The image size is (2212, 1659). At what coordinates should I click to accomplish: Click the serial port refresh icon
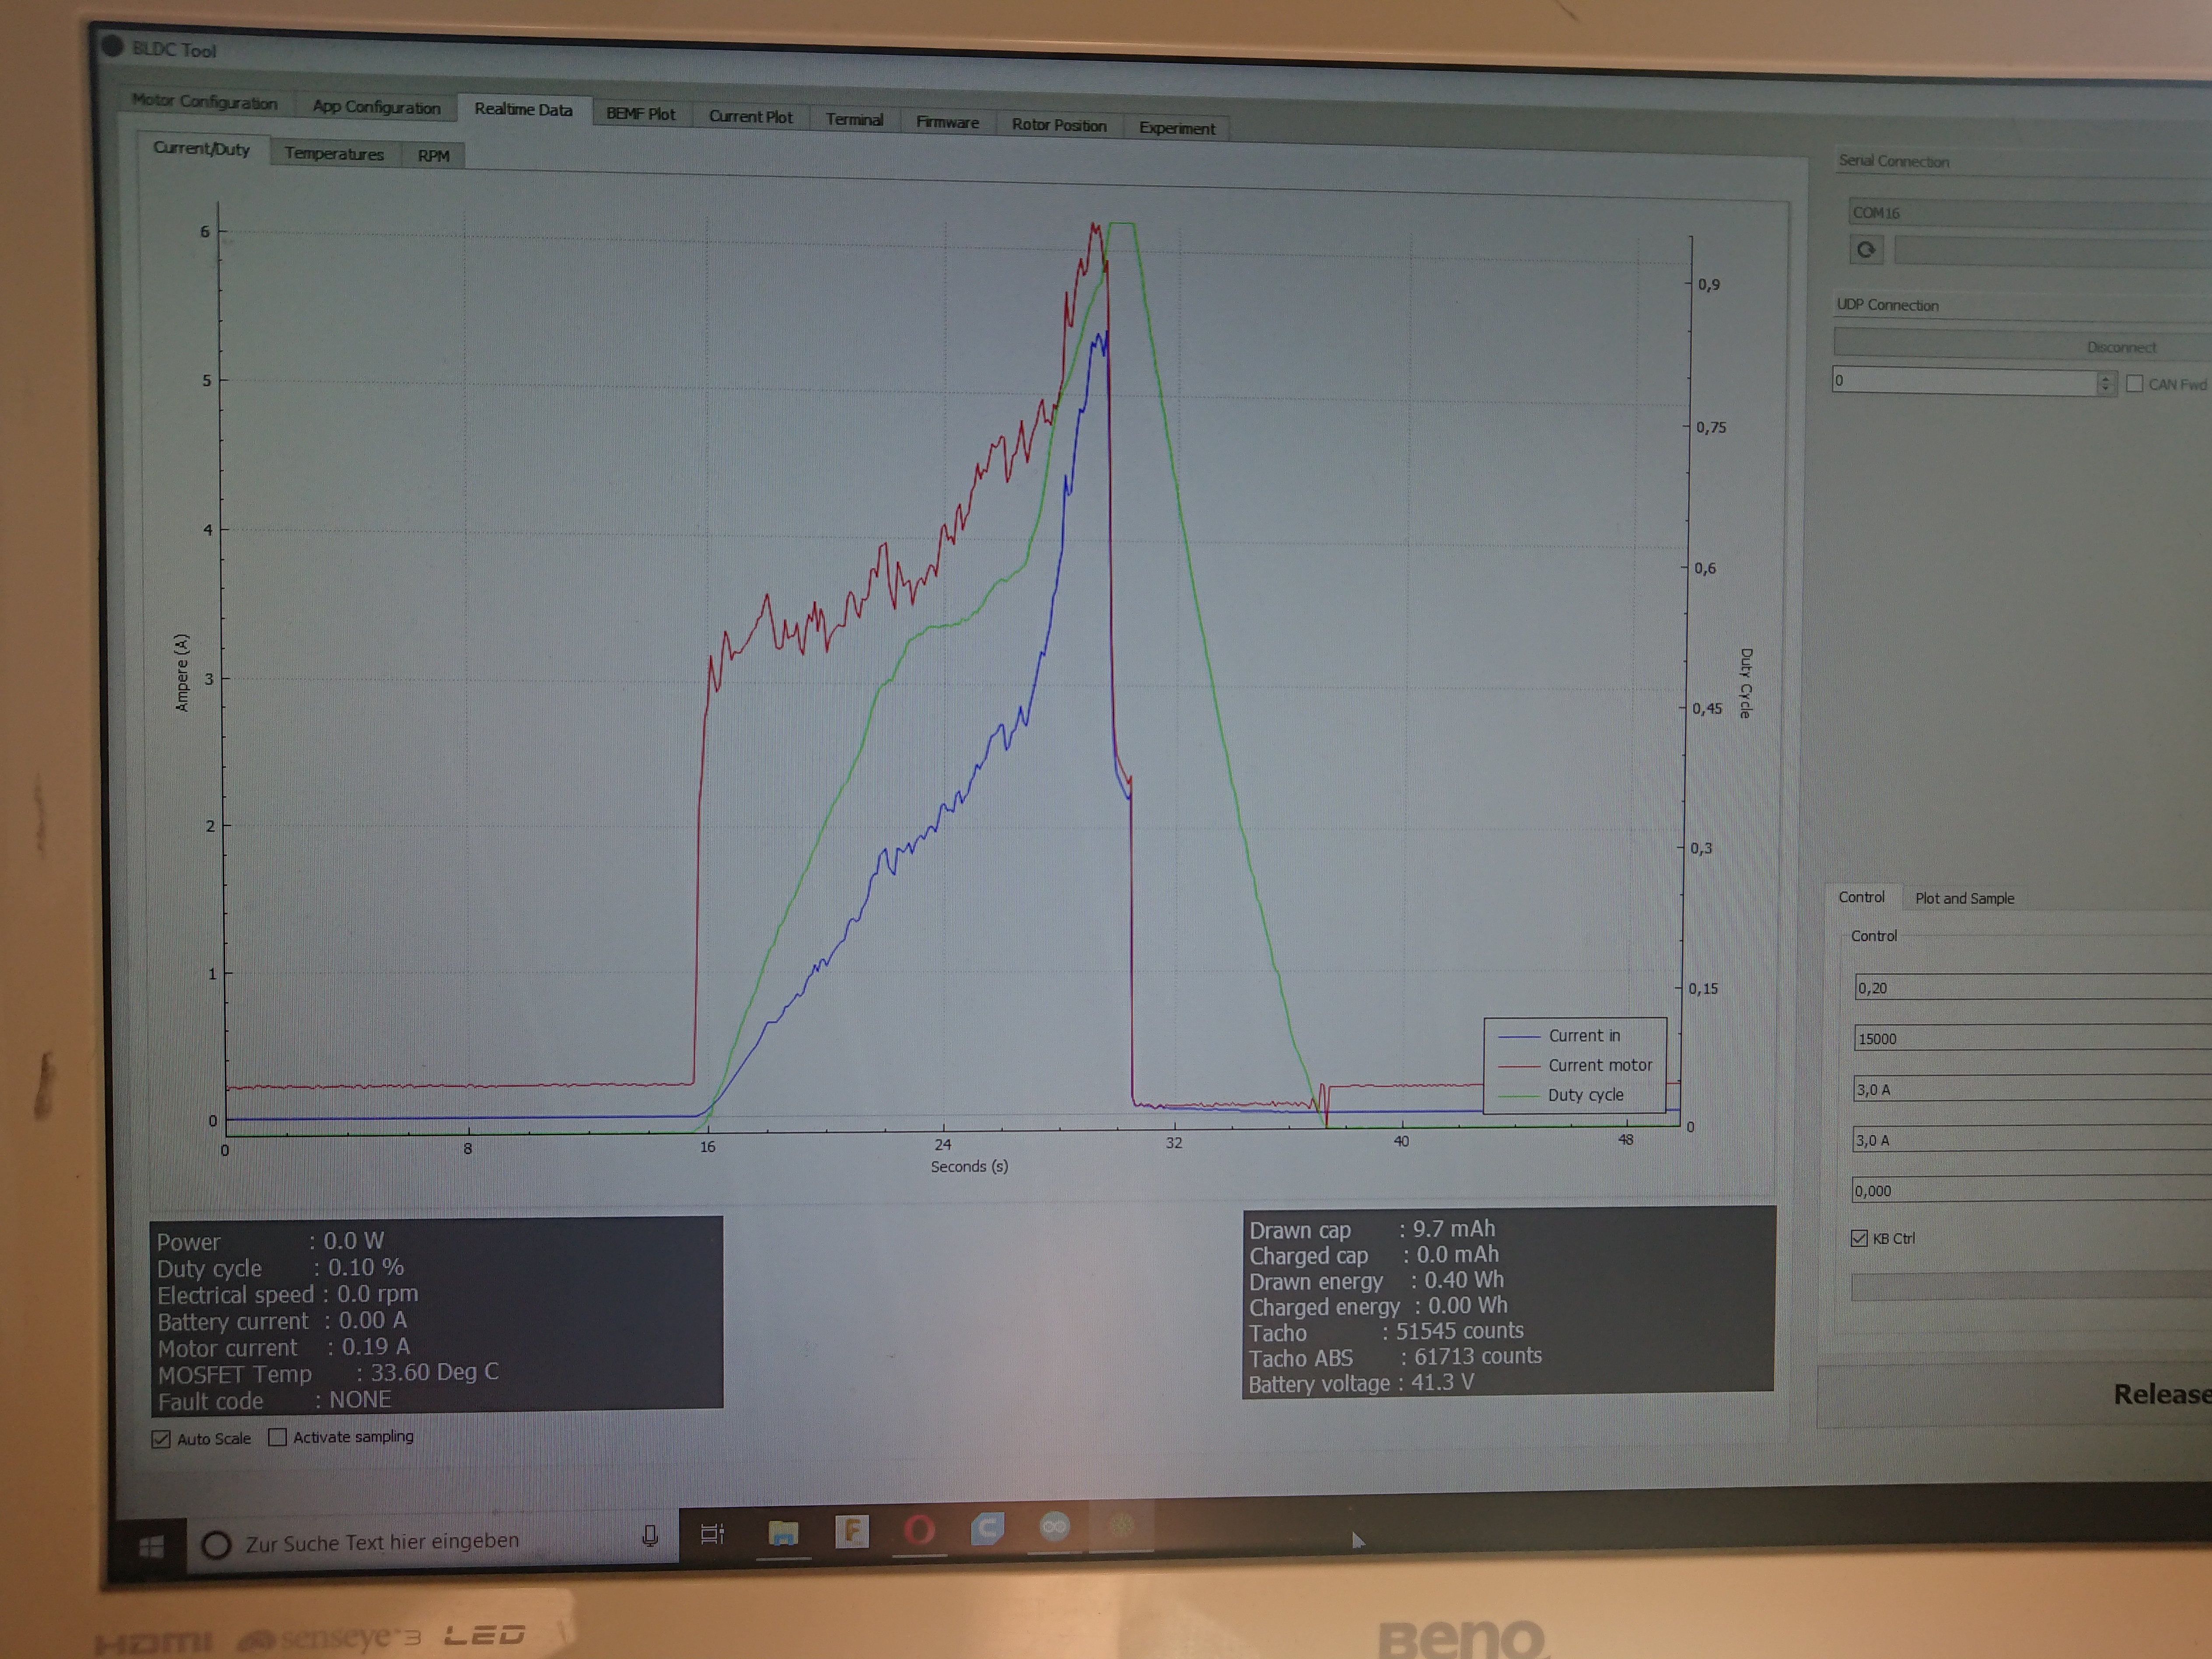[x=1865, y=250]
